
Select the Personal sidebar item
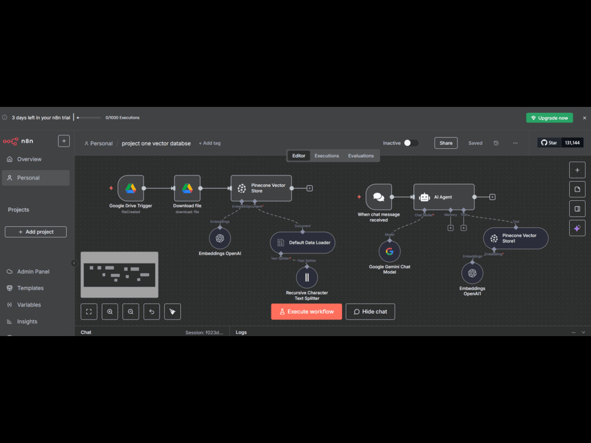tap(36, 178)
